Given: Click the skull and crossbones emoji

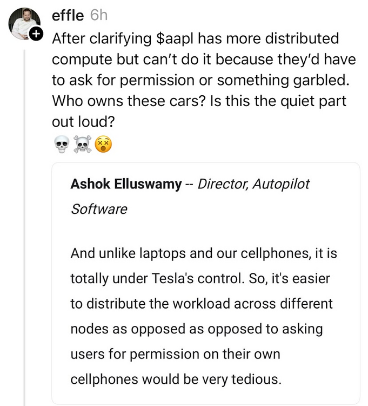Looking at the screenshot, I should click(x=83, y=145).
